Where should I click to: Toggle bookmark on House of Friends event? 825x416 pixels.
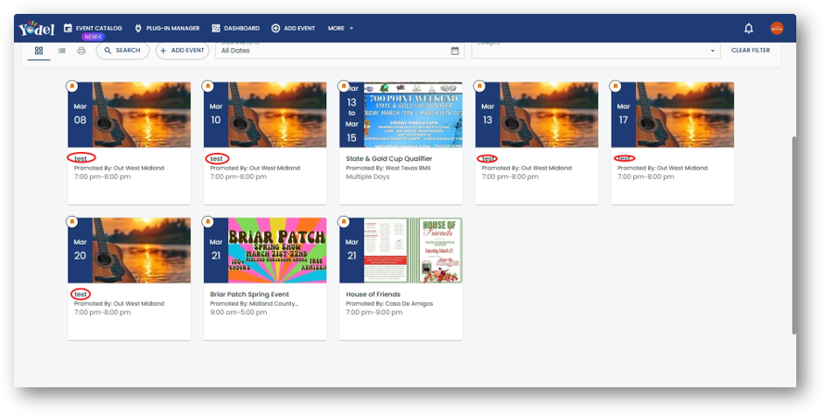pyautogui.click(x=344, y=222)
